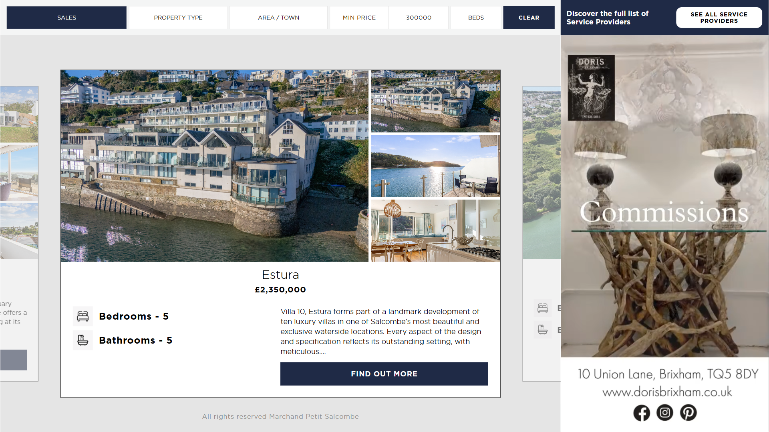Open the kitchen interior thumbnail
769x432 pixels.
[x=435, y=231]
